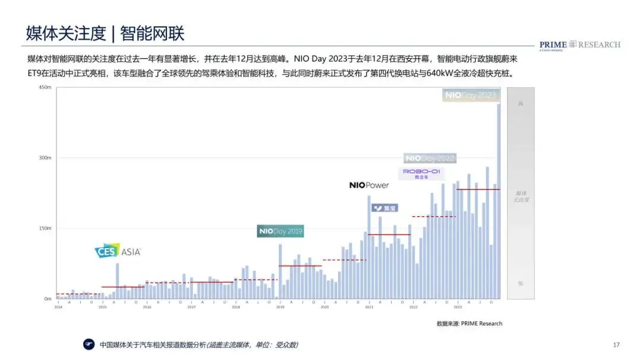Click the blue Jidu logo badge
This screenshot has width=642, height=361.
385,208
